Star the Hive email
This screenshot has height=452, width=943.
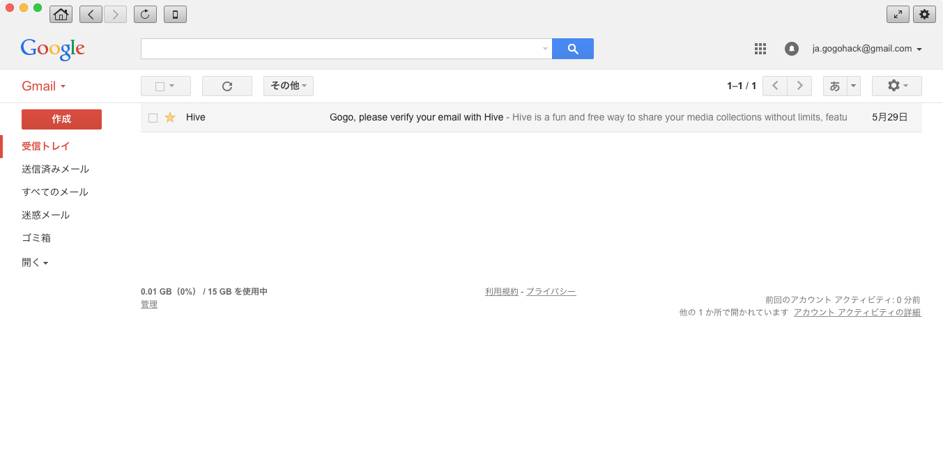point(170,117)
